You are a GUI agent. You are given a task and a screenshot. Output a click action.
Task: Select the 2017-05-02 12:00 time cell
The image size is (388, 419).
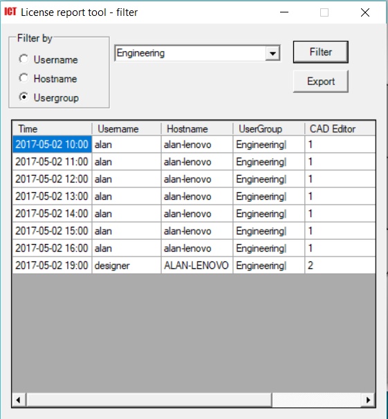(x=52, y=179)
